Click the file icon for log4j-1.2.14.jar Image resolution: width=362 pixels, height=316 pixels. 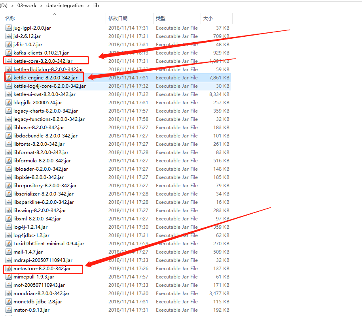tap(9, 227)
